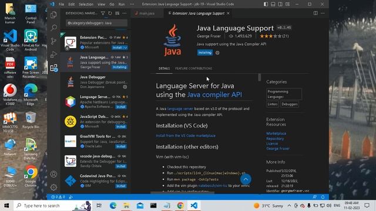Open the Extensions view icon
The width and height of the screenshot is (376, 211).
click(53, 68)
